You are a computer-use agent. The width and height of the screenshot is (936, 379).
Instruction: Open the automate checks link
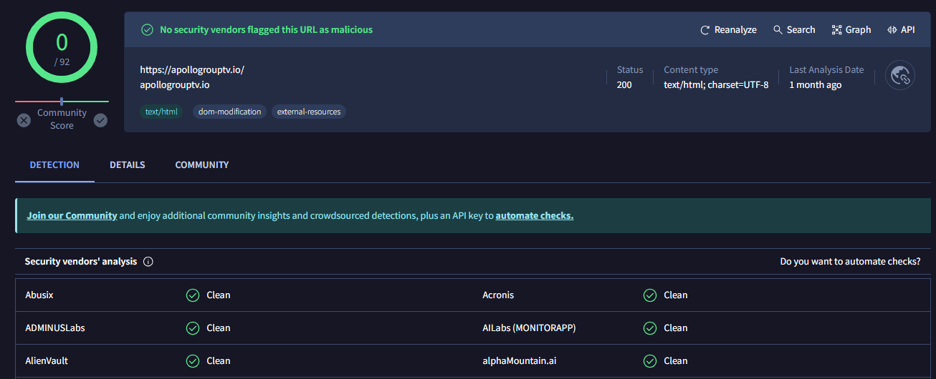[x=535, y=215]
